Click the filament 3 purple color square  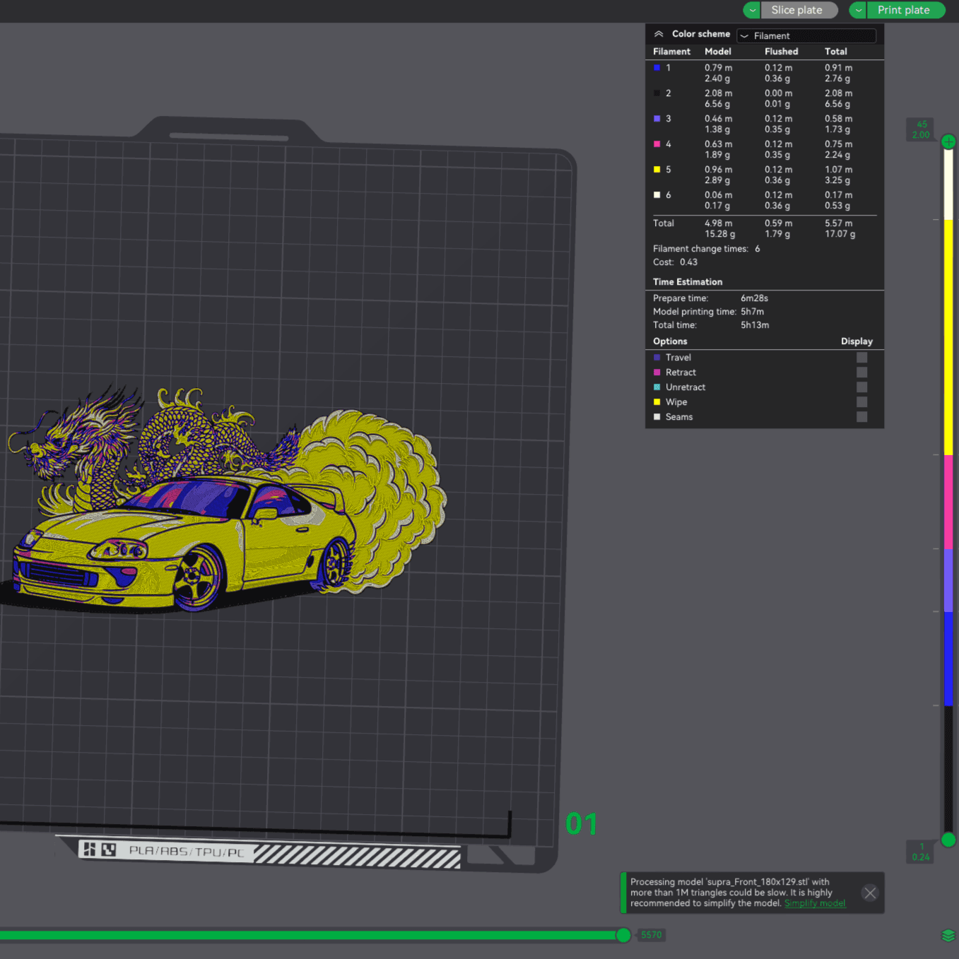click(x=657, y=119)
